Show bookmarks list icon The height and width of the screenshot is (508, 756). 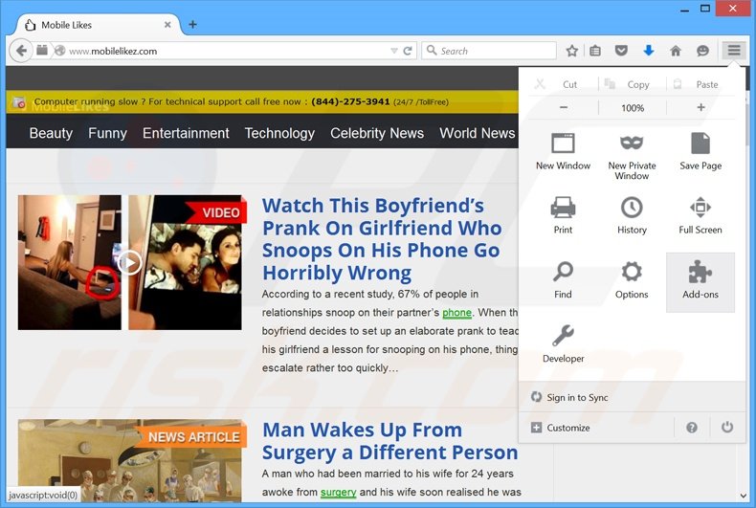click(x=595, y=51)
